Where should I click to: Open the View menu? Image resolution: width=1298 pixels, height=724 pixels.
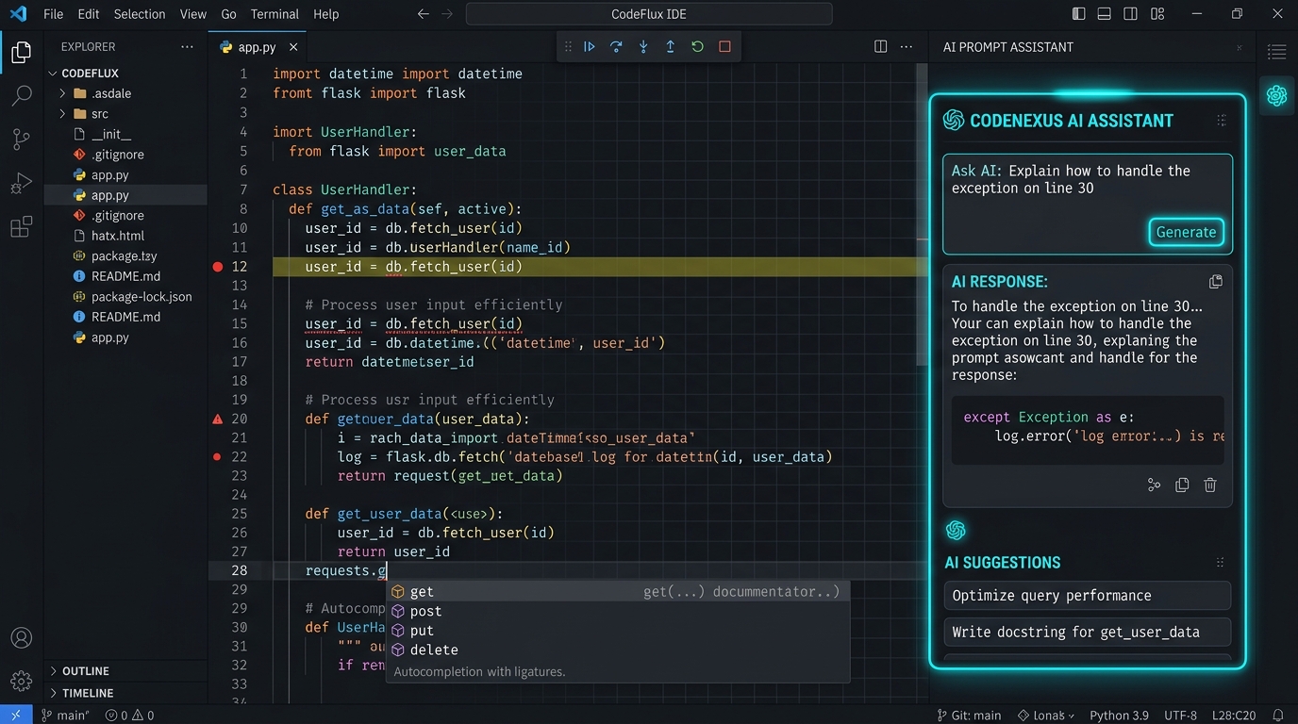click(x=193, y=14)
